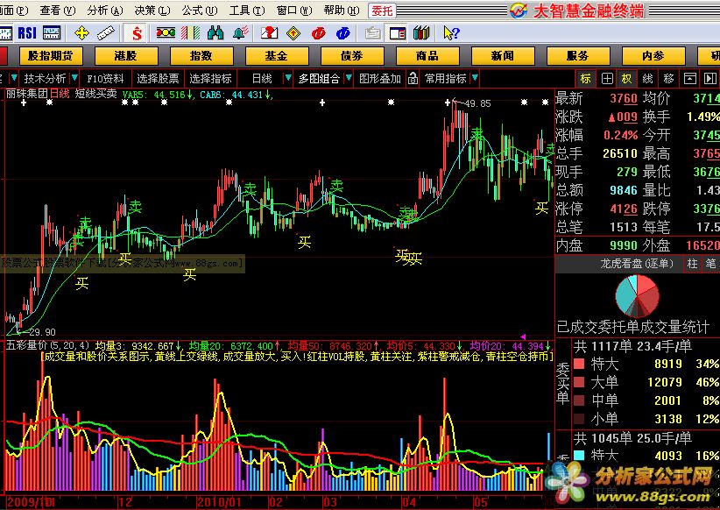Click the greyed-out card icon
This screenshot has width=720, height=510.
[x=373, y=32]
